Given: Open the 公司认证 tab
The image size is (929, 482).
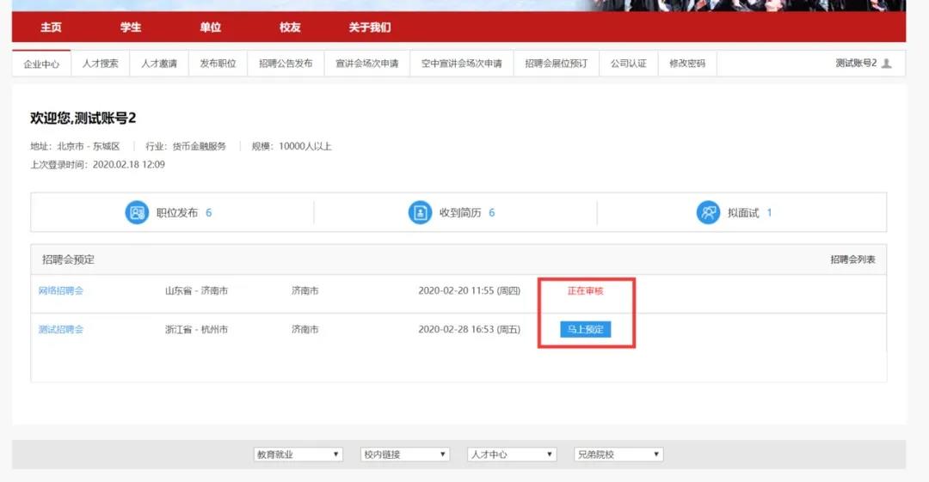Looking at the screenshot, I should point(628,64).
